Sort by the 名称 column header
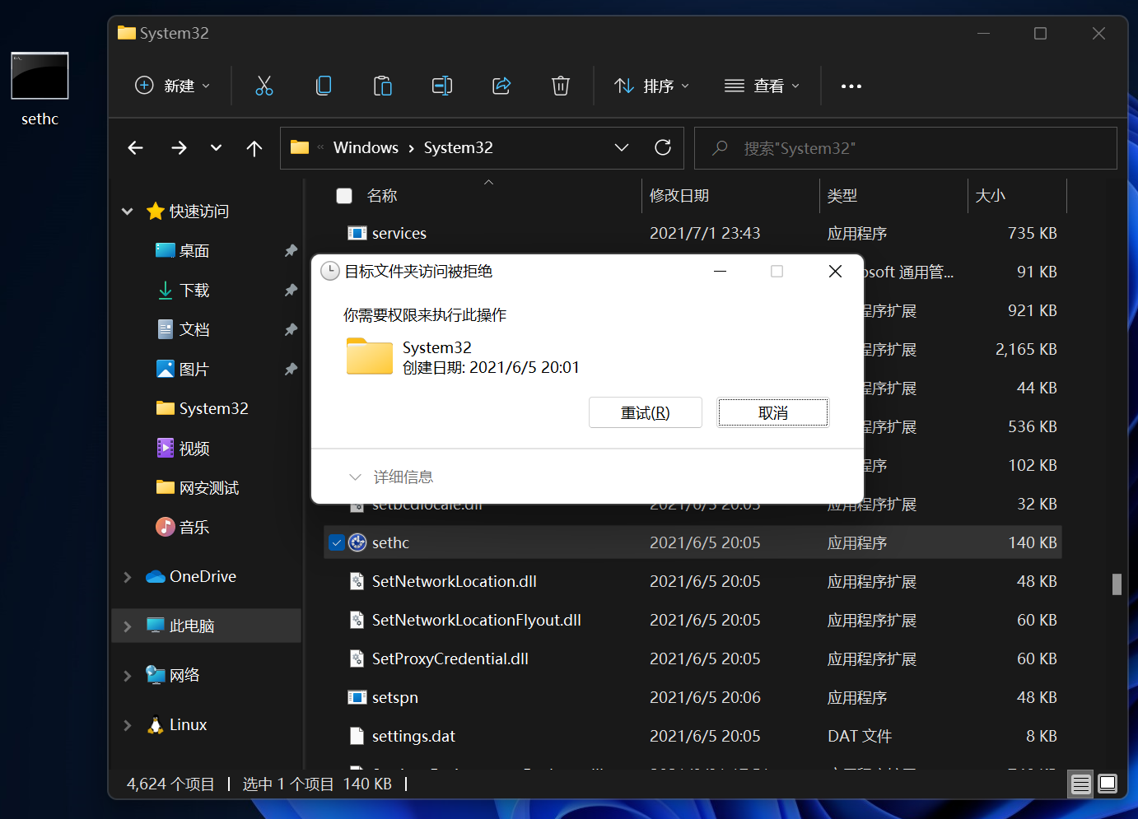Image resolution: width=1138 pixels, height=819 pixels. click(x=382, y=196)
